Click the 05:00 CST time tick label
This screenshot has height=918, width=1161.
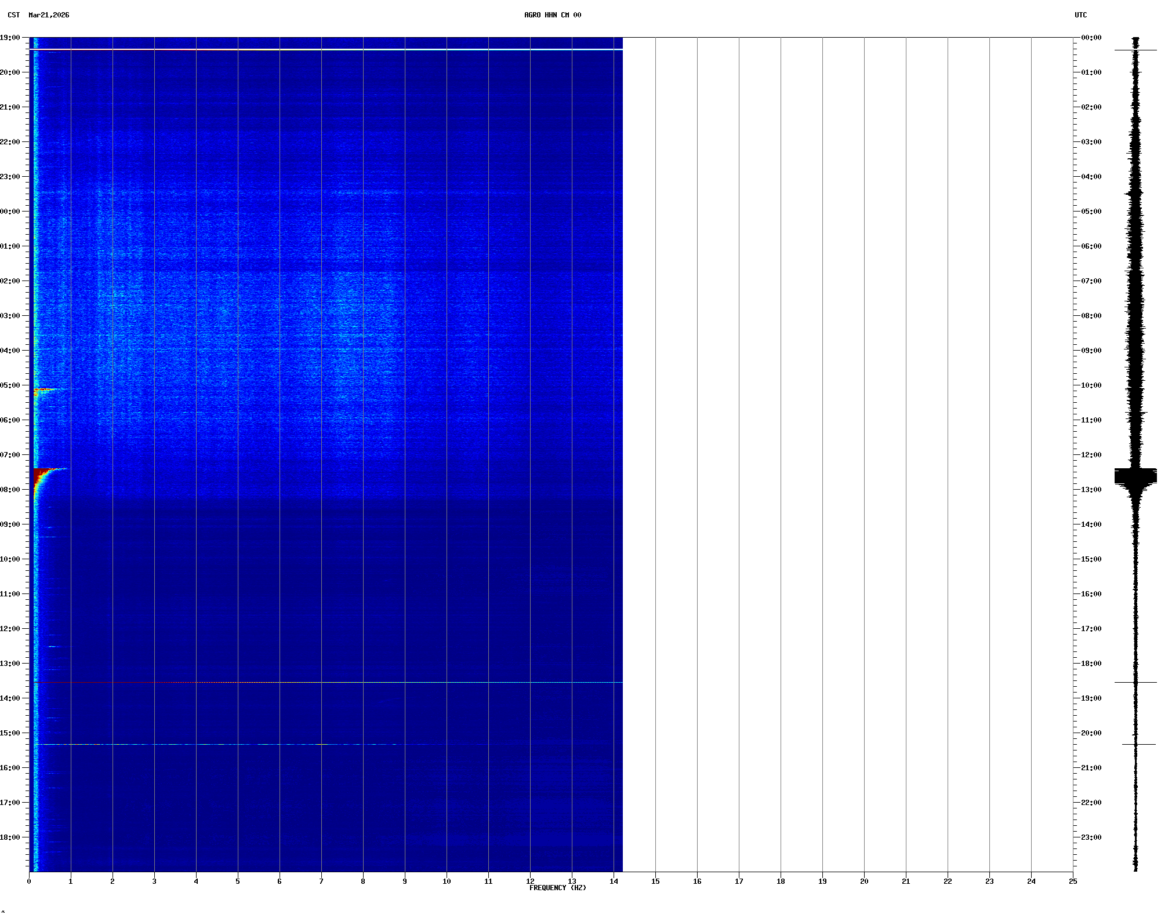10,385
